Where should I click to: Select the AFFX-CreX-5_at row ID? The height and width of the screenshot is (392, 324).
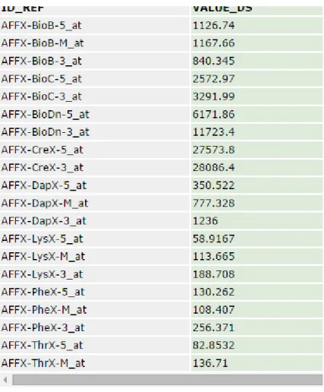point(42,150)
